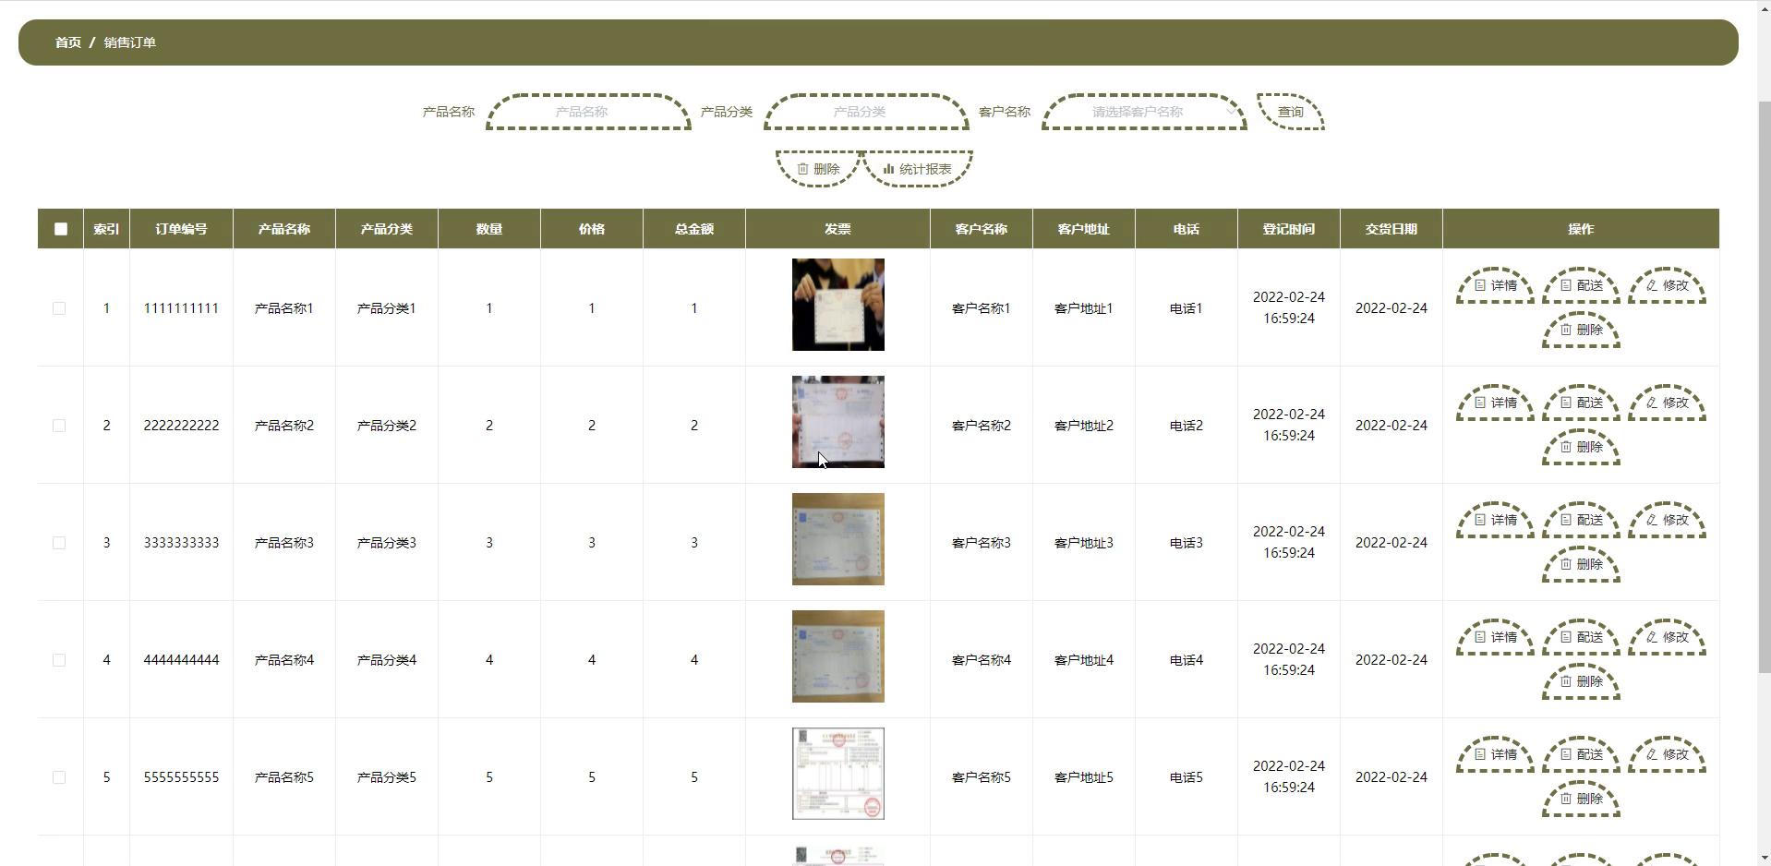
Task: Click the page vertical scrollbar thumb
Action: pyautogui.click(x=1764, y=386)
